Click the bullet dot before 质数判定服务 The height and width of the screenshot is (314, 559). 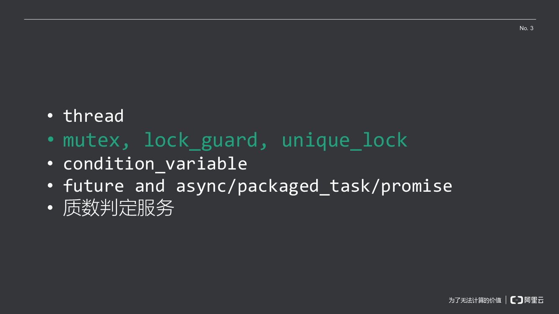click(x=50, y=207)
